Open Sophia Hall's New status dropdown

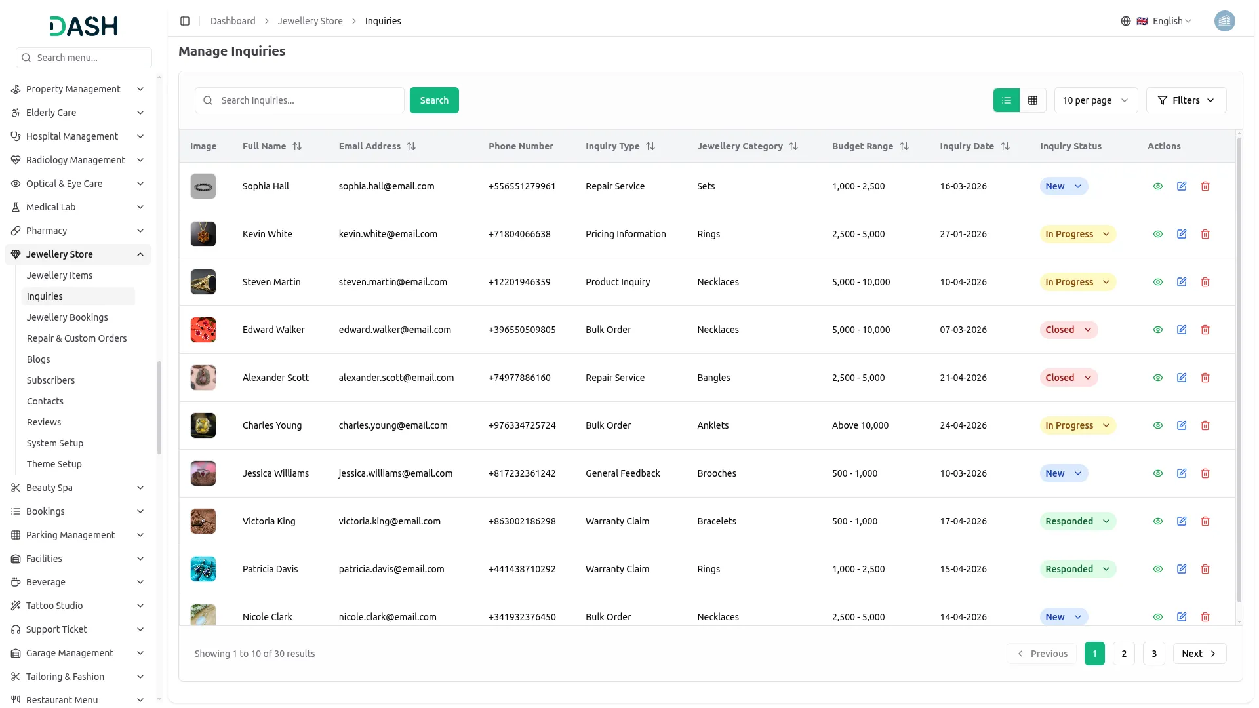[1064, 186]
